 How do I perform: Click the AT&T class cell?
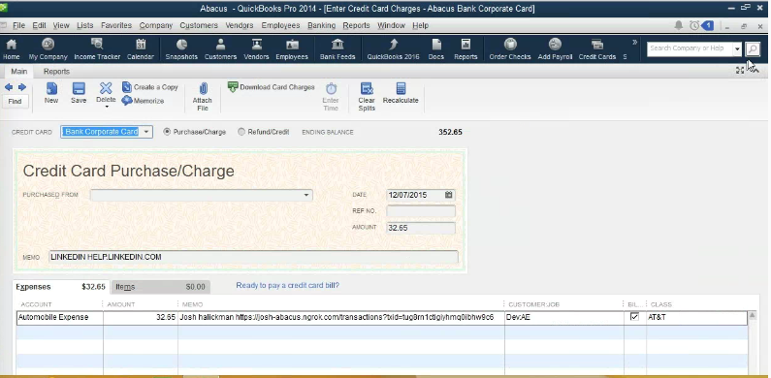click(x=696, y=318)
